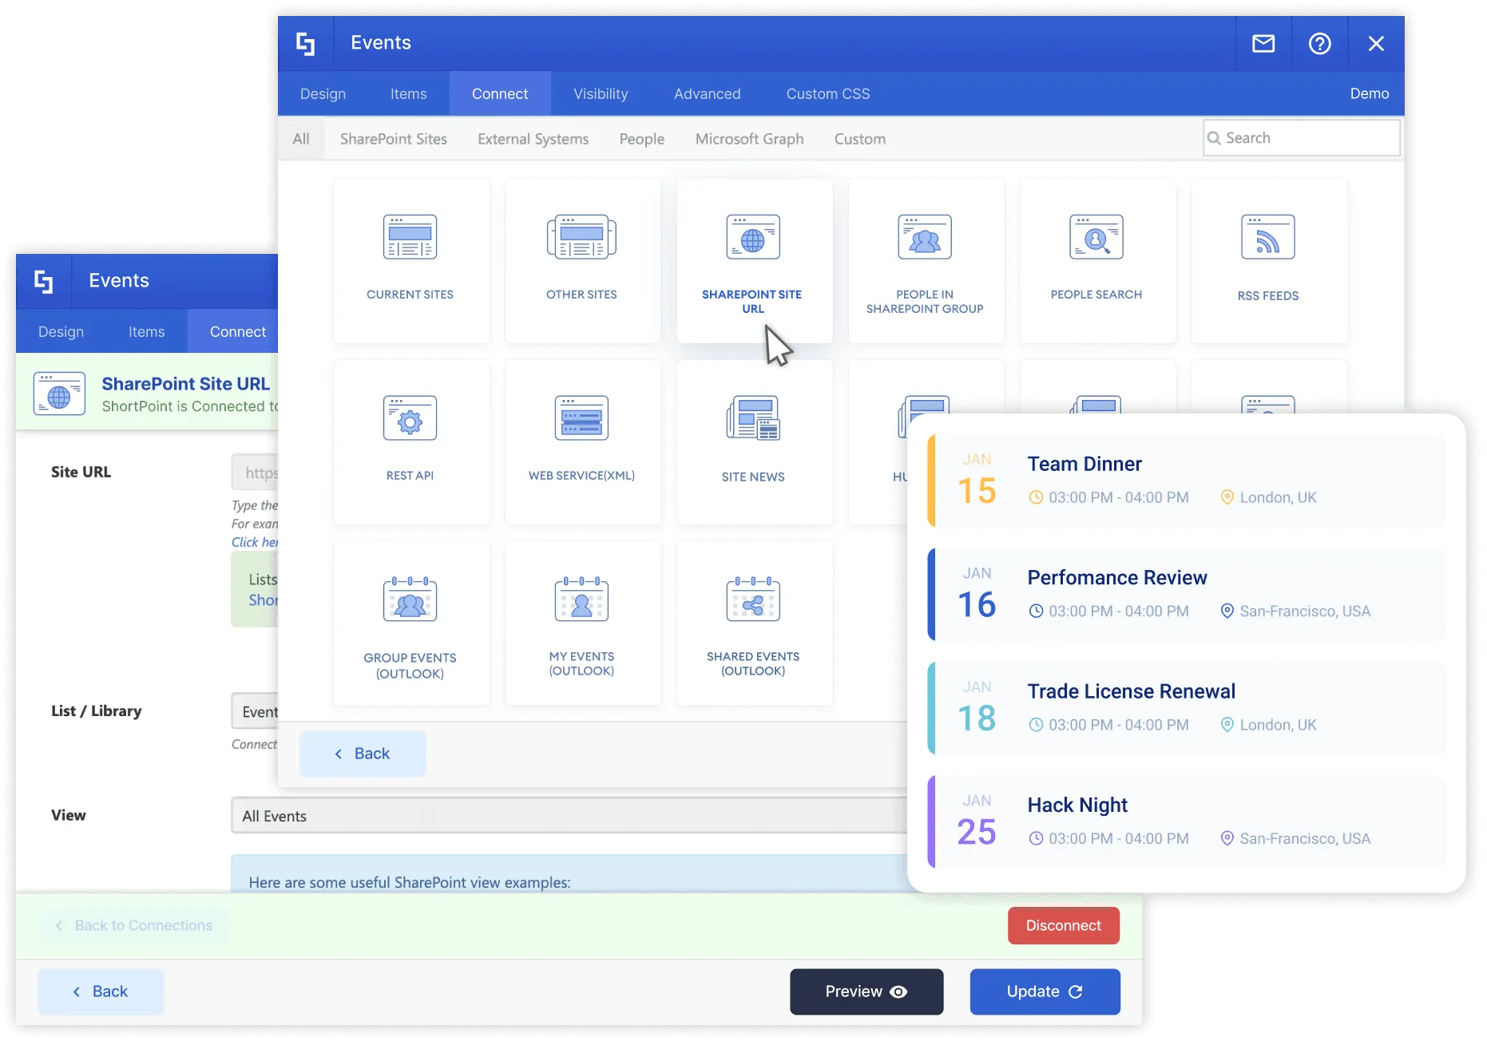1487x1041 pixels.
Task: Click the connection Search field
Action: [1302, 138]
